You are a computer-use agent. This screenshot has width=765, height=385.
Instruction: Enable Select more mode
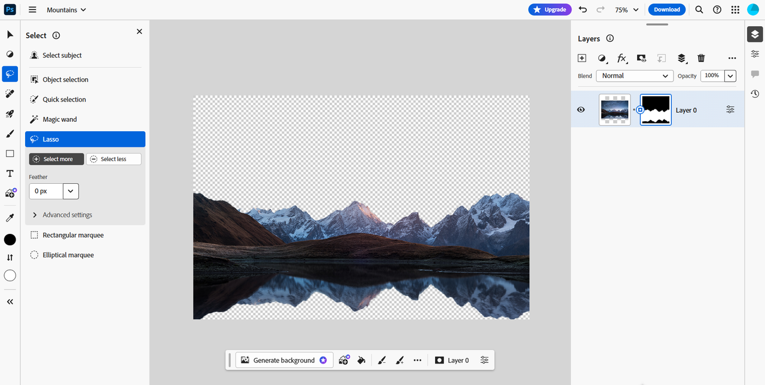(57, 159)
